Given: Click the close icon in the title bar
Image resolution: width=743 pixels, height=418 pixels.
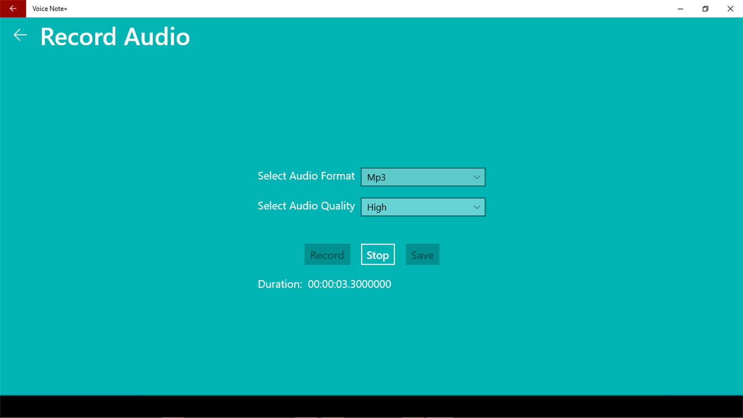Looking at the screenshot, I should pos(730,8).
